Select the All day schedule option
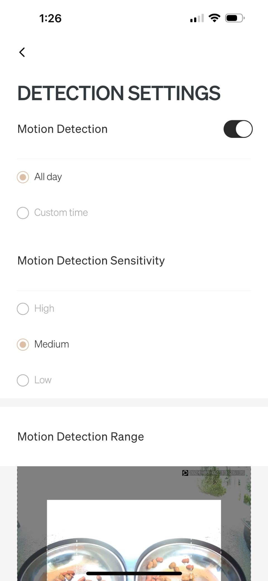268x581 pixels. (23, 177)
